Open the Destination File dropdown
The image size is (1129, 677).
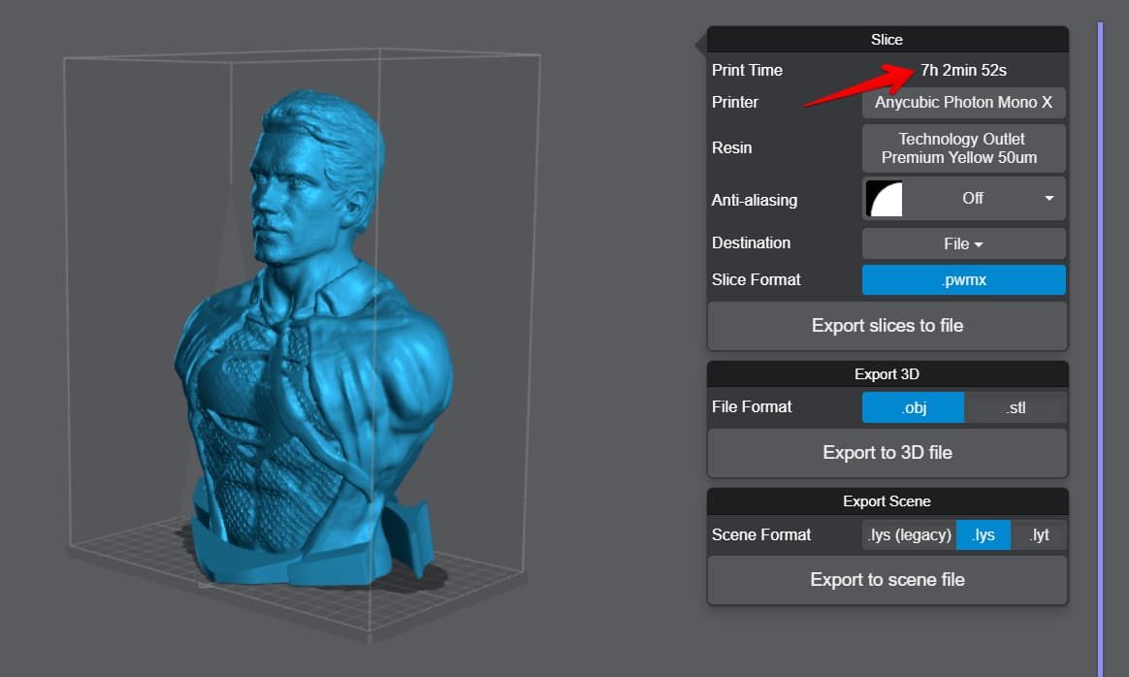click(x=963, y=244)
